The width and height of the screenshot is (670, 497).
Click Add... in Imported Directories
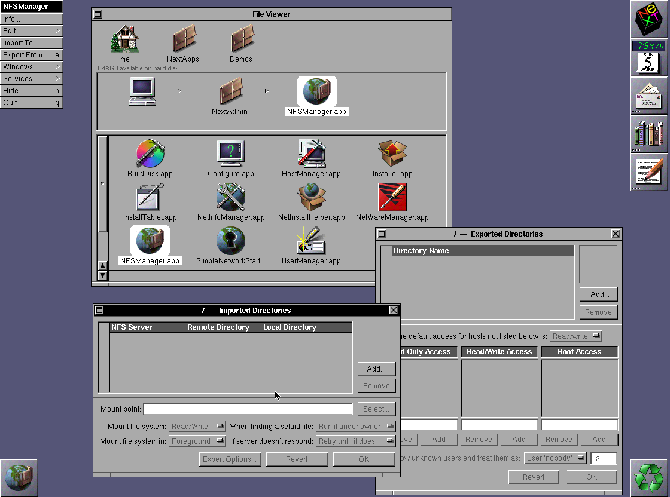[376, 369]
